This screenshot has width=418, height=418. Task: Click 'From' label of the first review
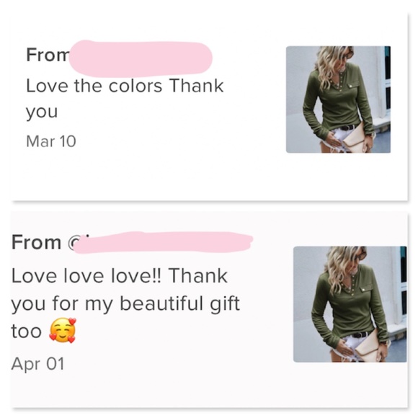tap(47, 55)
